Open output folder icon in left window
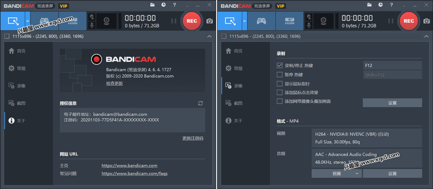The width and height of the screenshot is (433, 189). 152,5
